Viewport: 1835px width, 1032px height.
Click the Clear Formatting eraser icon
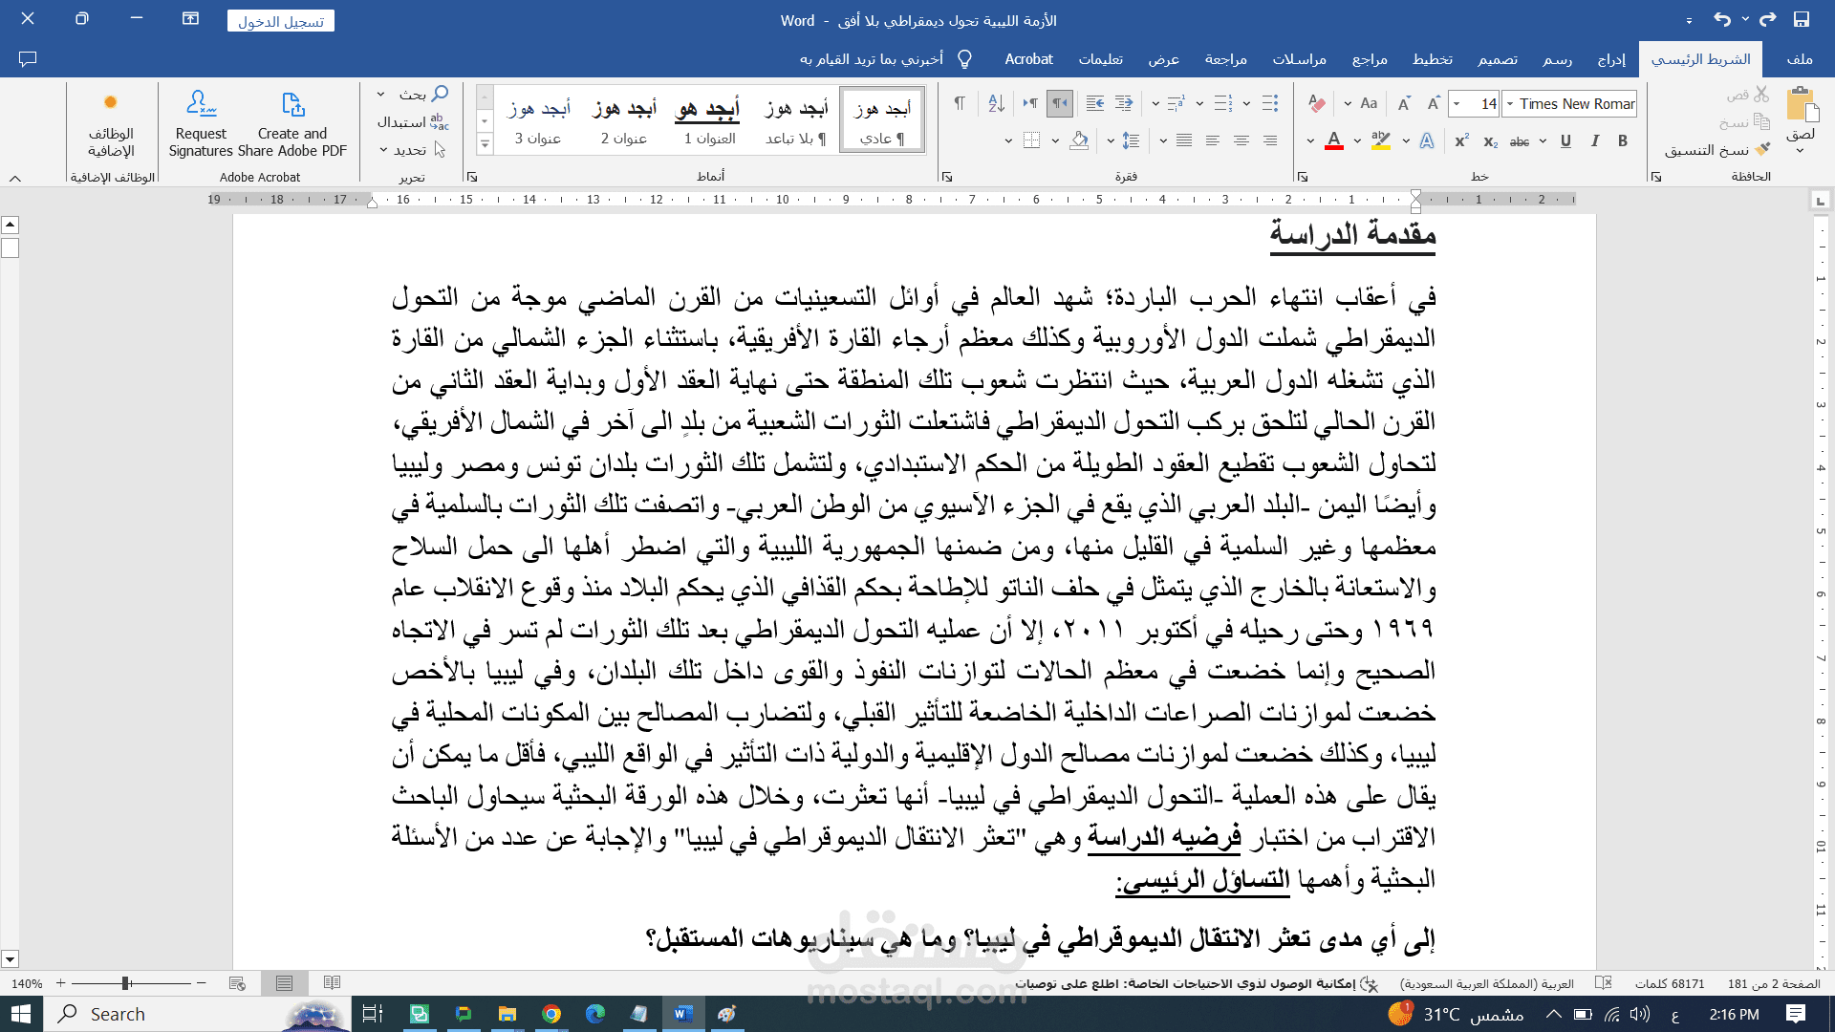point(1317,103)
